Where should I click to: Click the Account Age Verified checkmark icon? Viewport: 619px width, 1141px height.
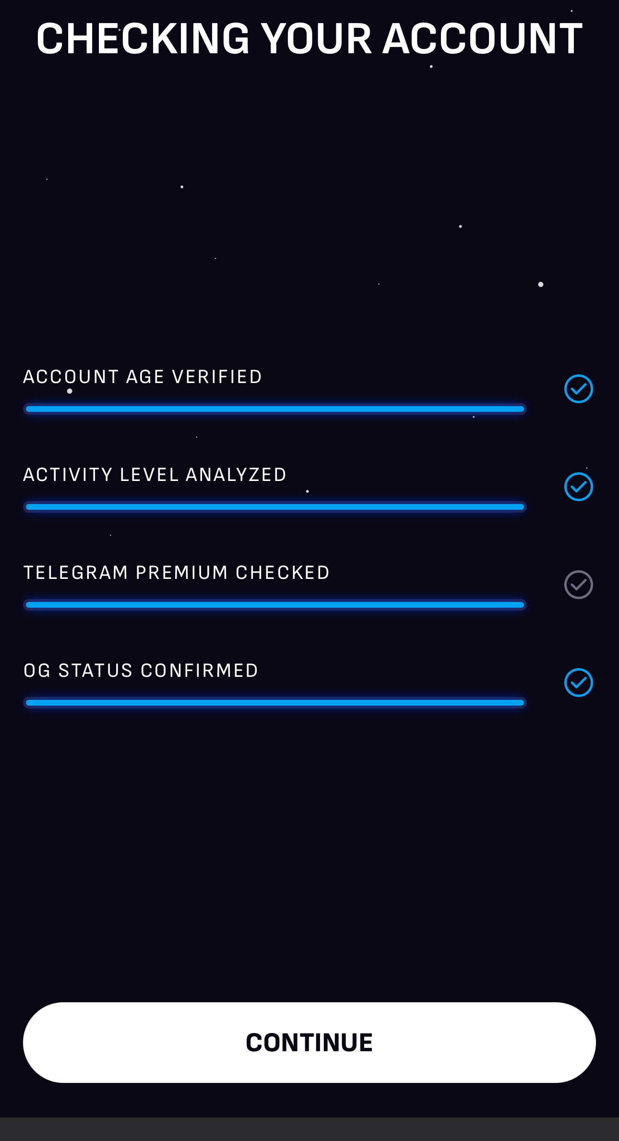tap(579, 389)
